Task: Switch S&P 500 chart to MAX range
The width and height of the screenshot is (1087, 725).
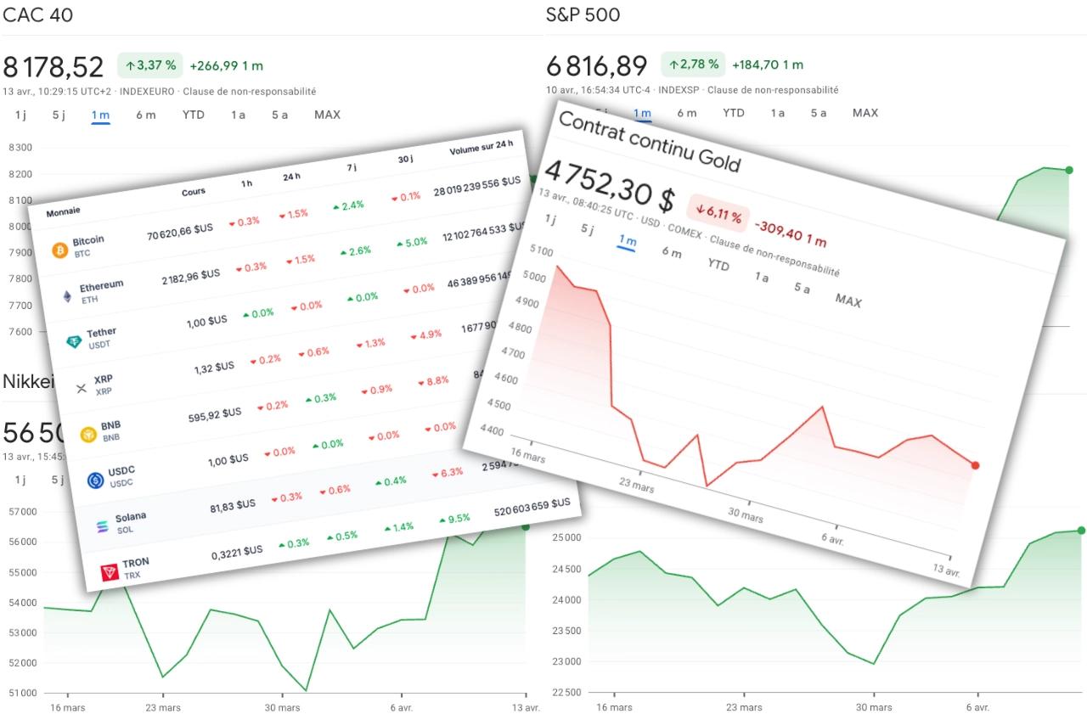Action: pyautogui.click(x=865, y=113)
